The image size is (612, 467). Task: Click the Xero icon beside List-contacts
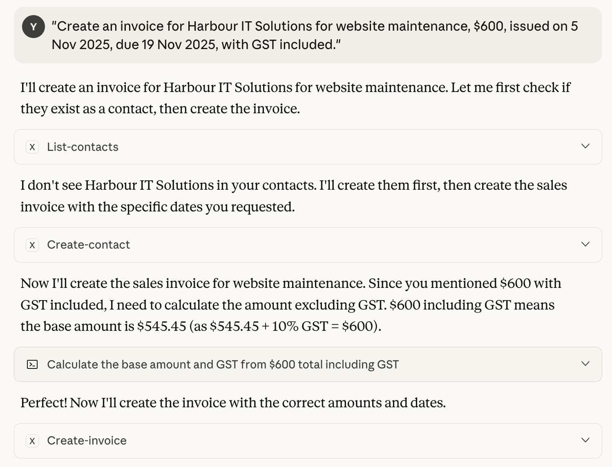(32, 147)
